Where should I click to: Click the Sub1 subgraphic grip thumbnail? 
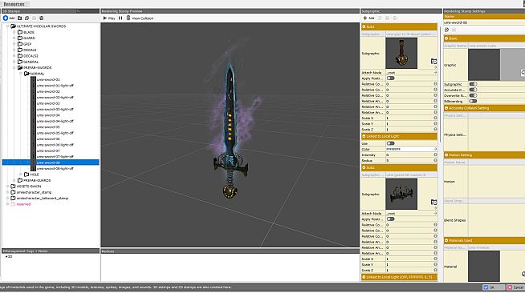[x=401, y=53]
